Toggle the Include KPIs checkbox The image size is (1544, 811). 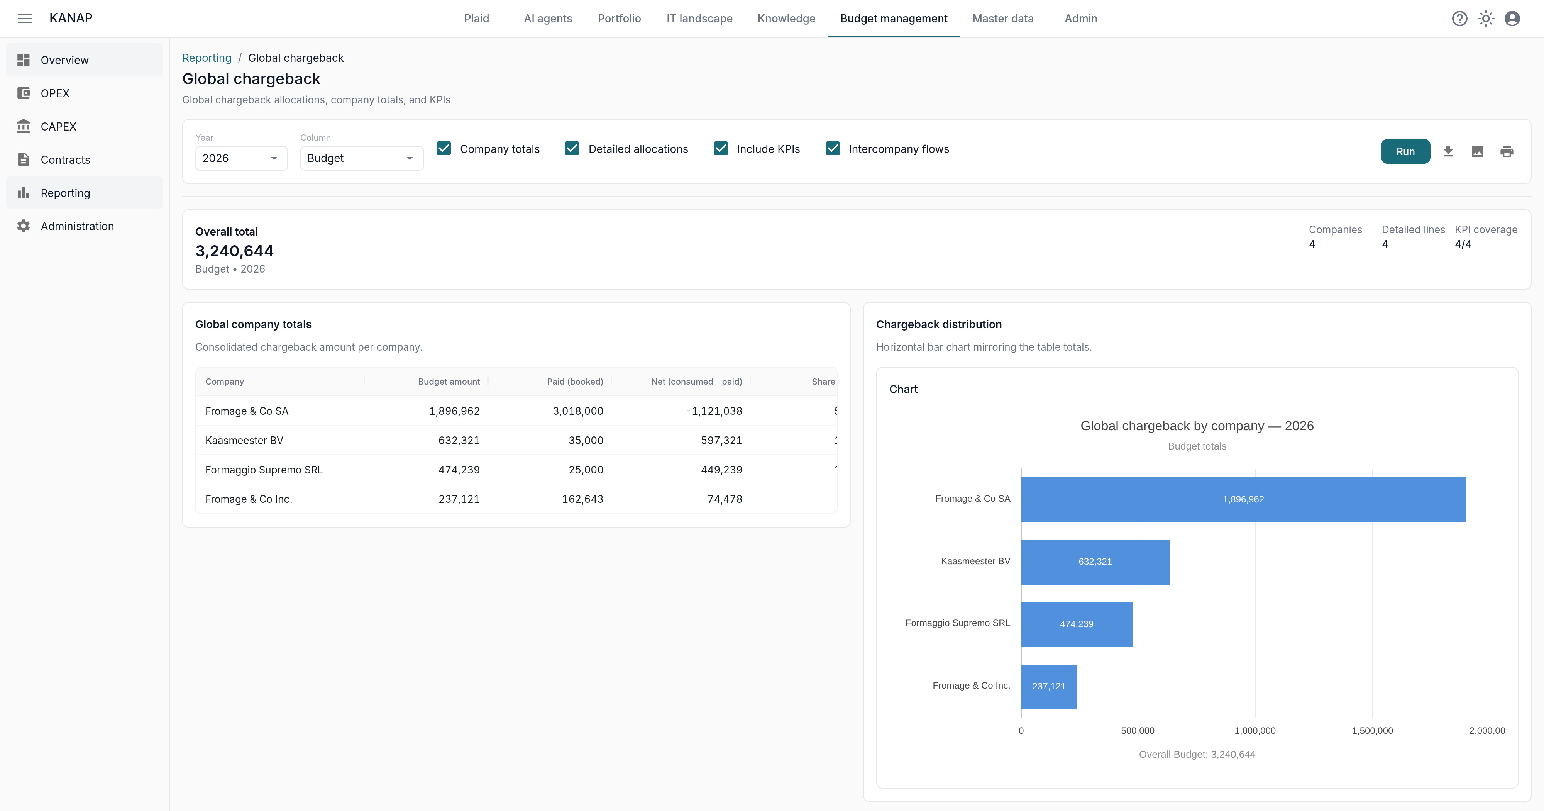click(720, 148)
